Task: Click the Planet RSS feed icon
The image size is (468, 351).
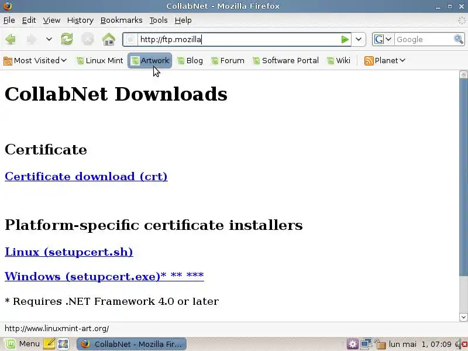Action: tap(369, 61)
